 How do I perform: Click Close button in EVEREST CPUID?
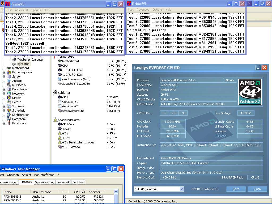tap(257, 189)
